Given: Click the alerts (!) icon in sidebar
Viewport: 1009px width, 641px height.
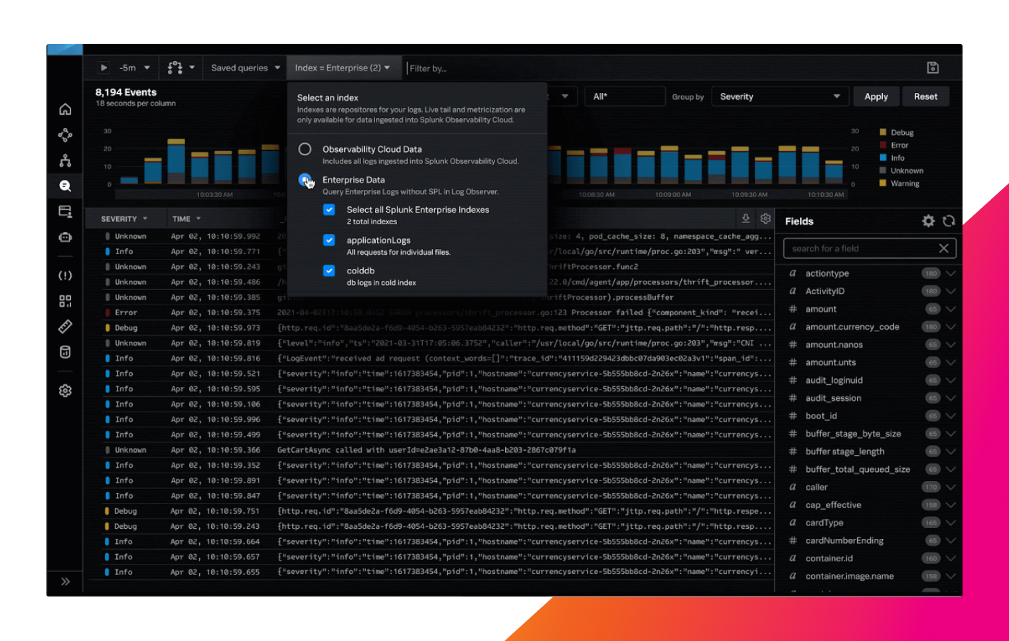Looking at the screenshot, I should pos(64,275).
